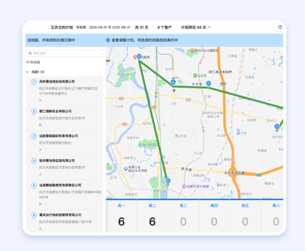
Task: Click the 成都天府大悦城 POI icon
Action: pos(184,186)
